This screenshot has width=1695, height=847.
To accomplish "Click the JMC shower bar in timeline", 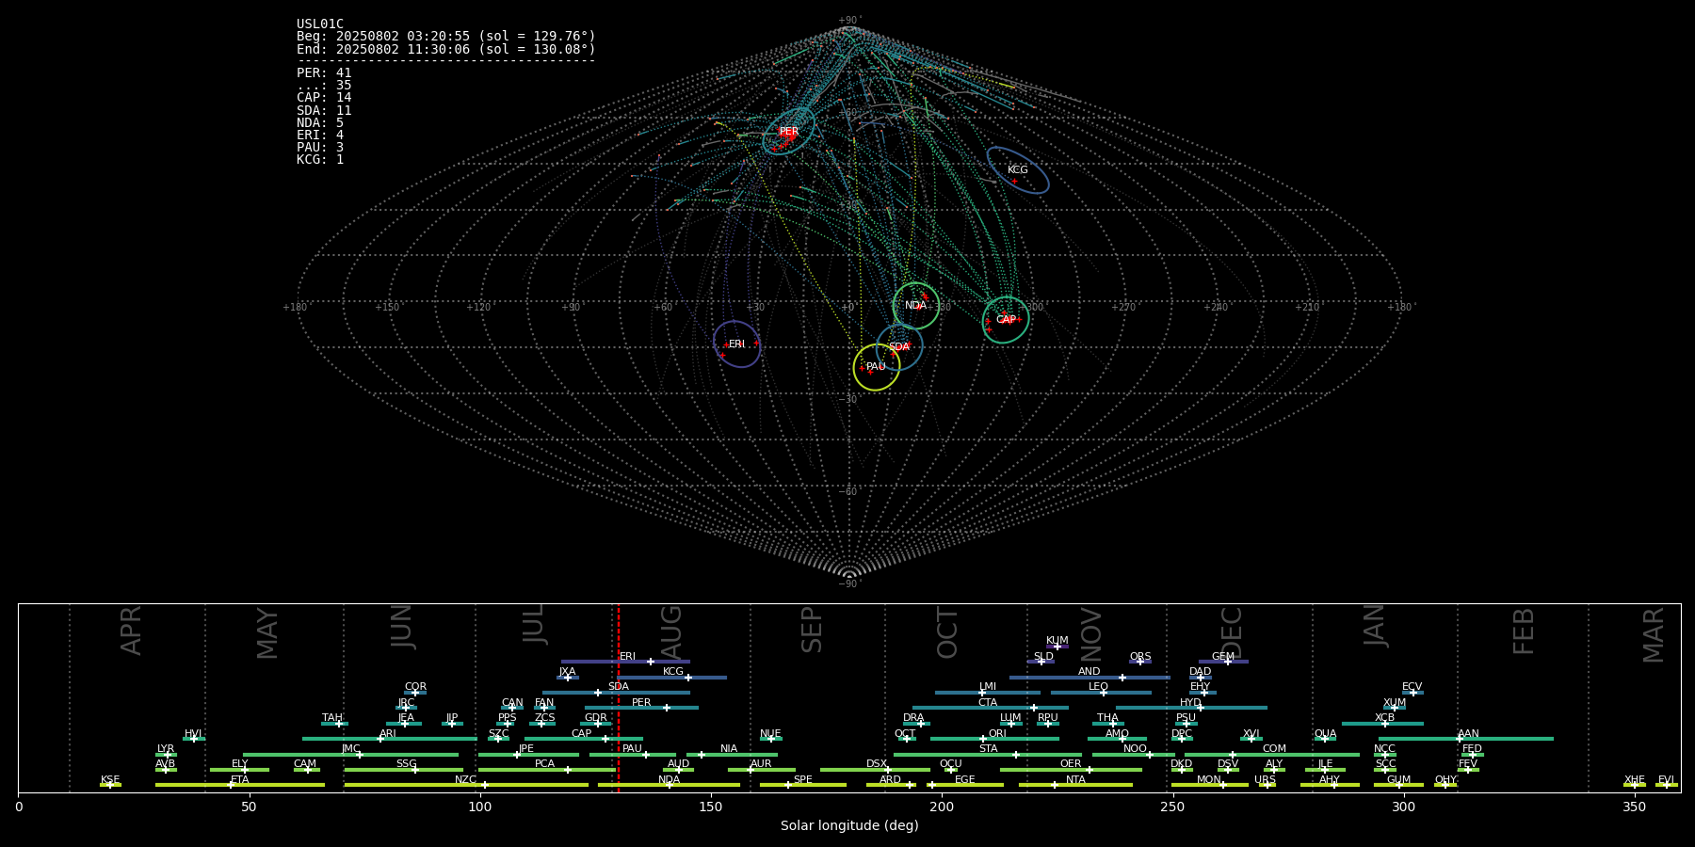I will (x=351, y=754).
